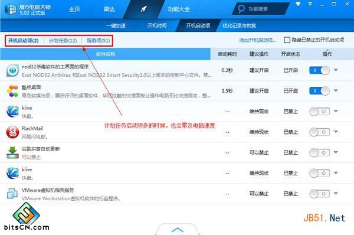Enable VMware虚拟机相关服务 startup toggle
354x235 pixels.
click(319, 194)
